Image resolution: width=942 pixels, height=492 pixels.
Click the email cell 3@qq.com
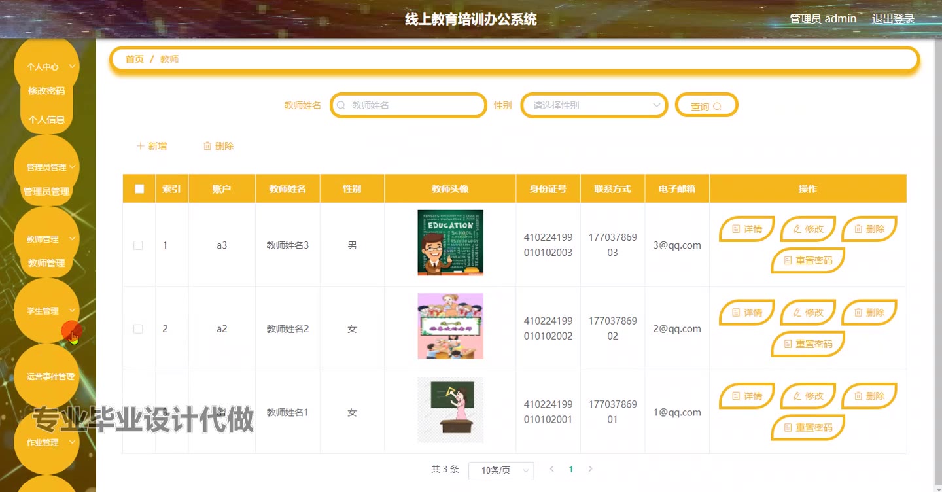pos(677,245)
